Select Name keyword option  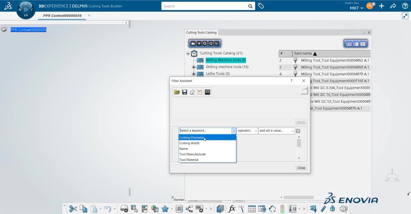tap(207, 149)
